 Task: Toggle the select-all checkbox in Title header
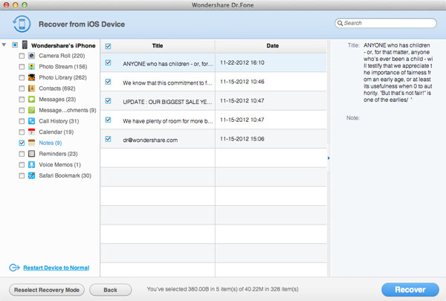coord(108,46)
